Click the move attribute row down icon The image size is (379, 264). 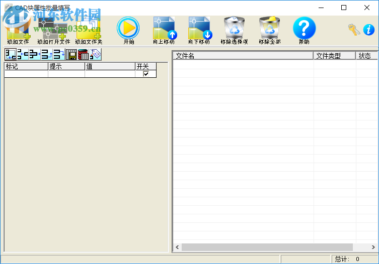pyautogui.click(x=59, y=54)
